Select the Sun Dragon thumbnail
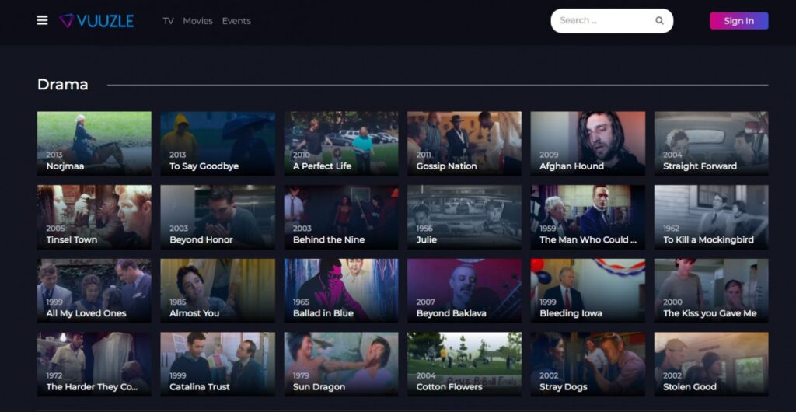 [340, 364]
